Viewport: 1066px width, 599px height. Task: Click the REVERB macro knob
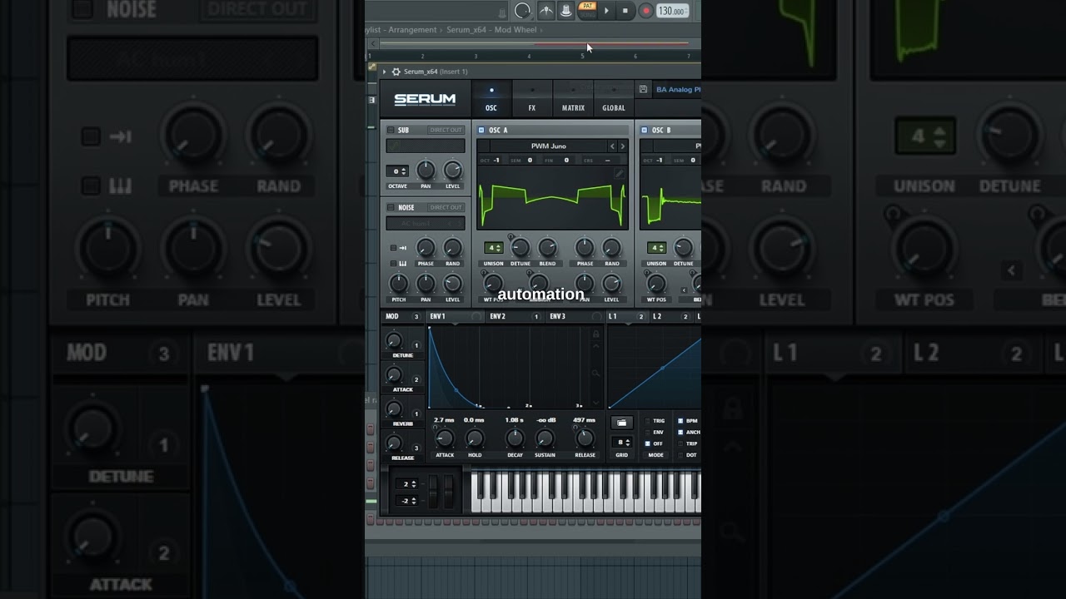pos(394,409)
